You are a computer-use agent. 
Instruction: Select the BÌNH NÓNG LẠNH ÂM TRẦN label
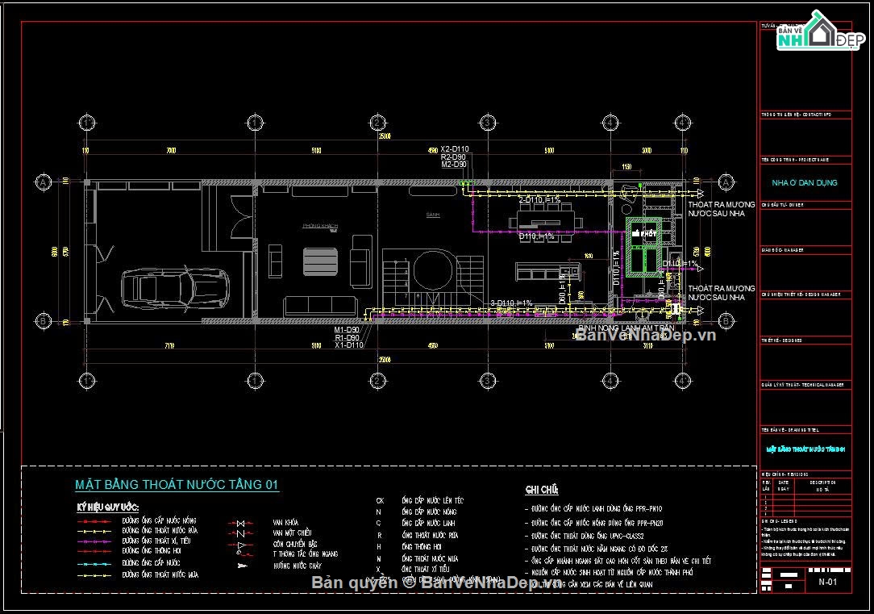coord(626,328)
